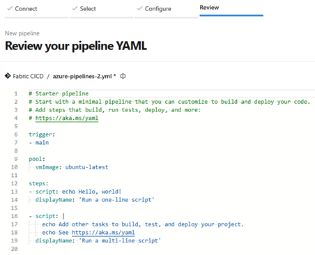Follow the aka.ms/yaml link on line 18
The width and height of the screenshot is (315, 255).
(103, 233)
